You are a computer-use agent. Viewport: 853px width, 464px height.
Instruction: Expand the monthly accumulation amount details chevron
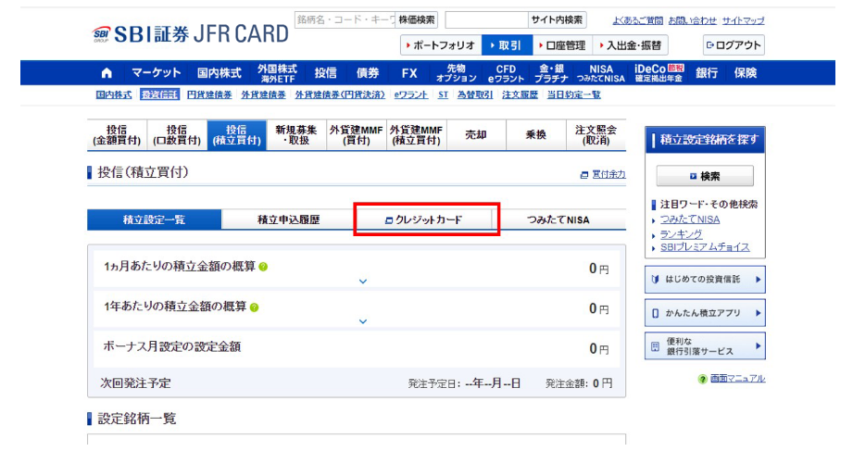(x=363, y=282)
